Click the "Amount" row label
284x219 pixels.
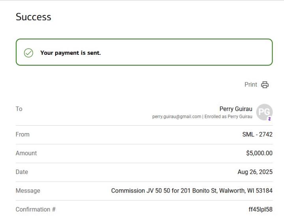[x=26, y=153]
